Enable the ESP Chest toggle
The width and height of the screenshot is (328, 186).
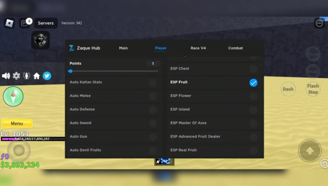pos(253,68)
